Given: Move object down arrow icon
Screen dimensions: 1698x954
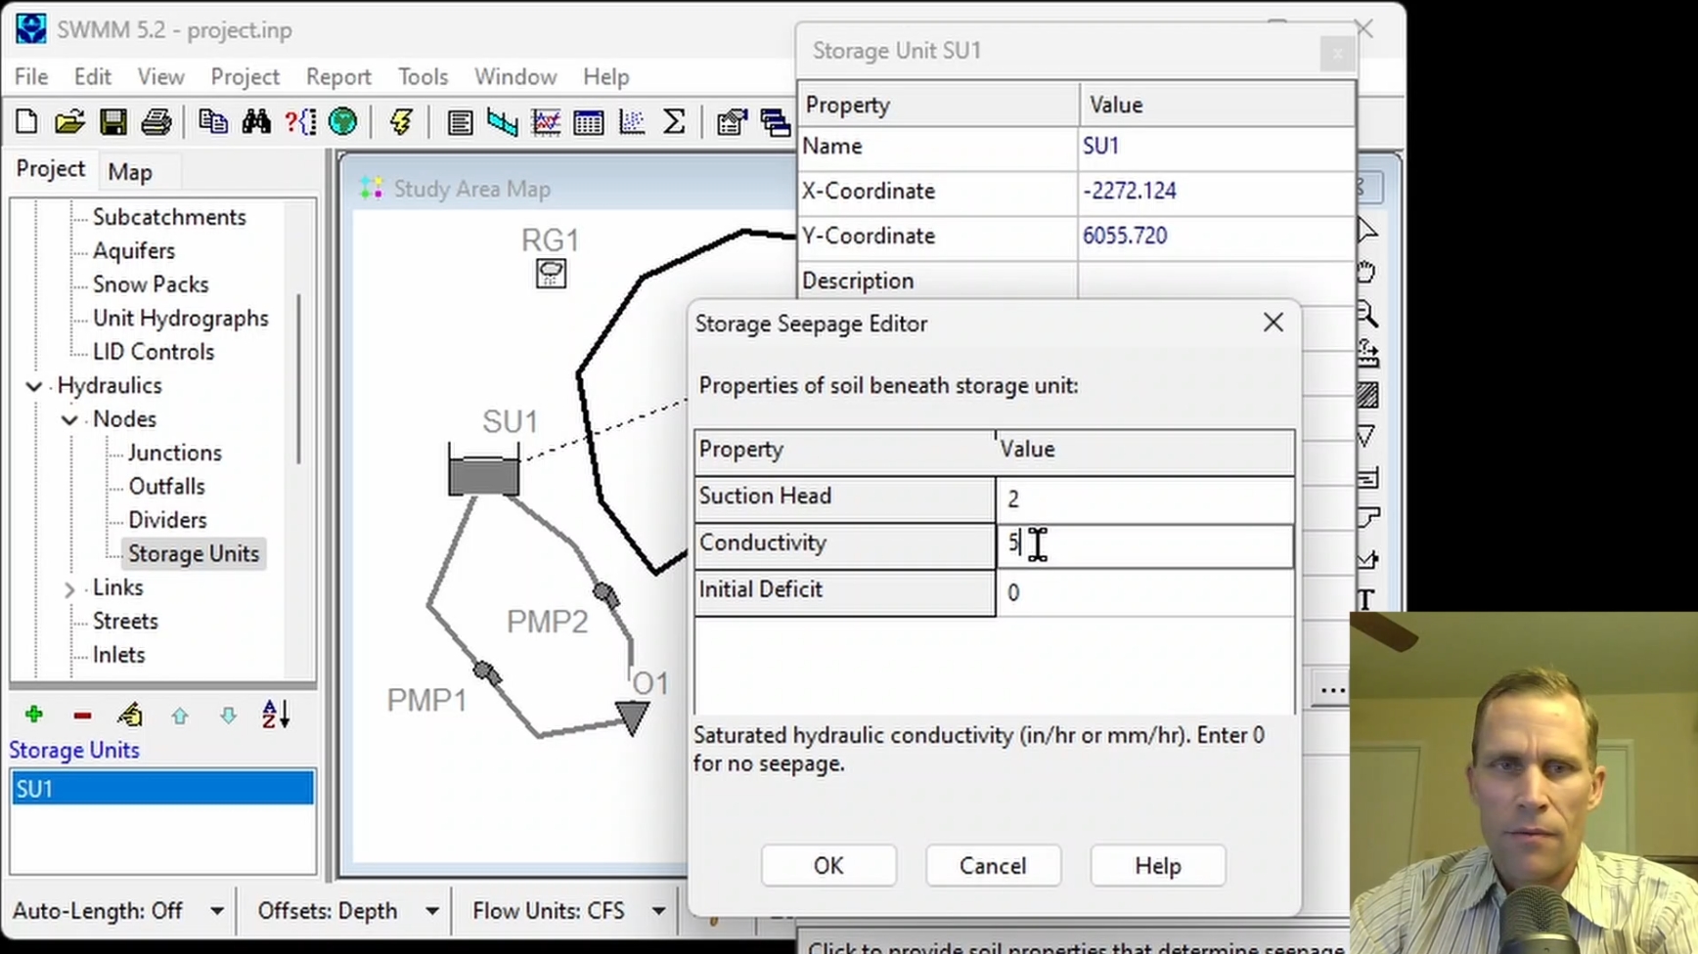Looking at the screenshot, I should tap(228, 715).
